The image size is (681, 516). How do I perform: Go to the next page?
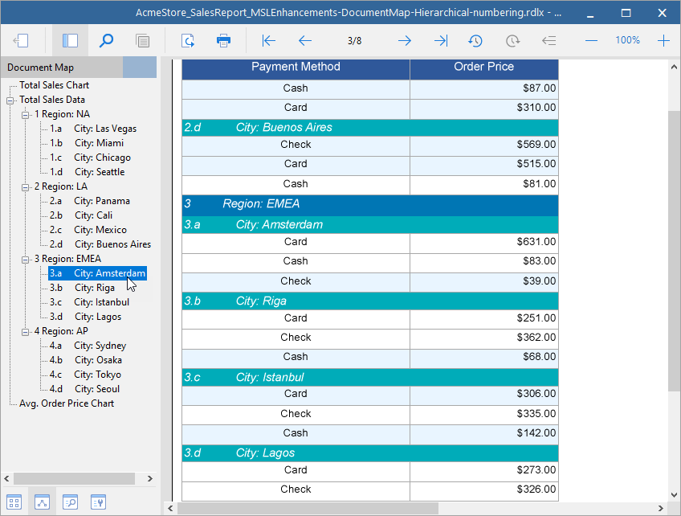click(405, 40)
